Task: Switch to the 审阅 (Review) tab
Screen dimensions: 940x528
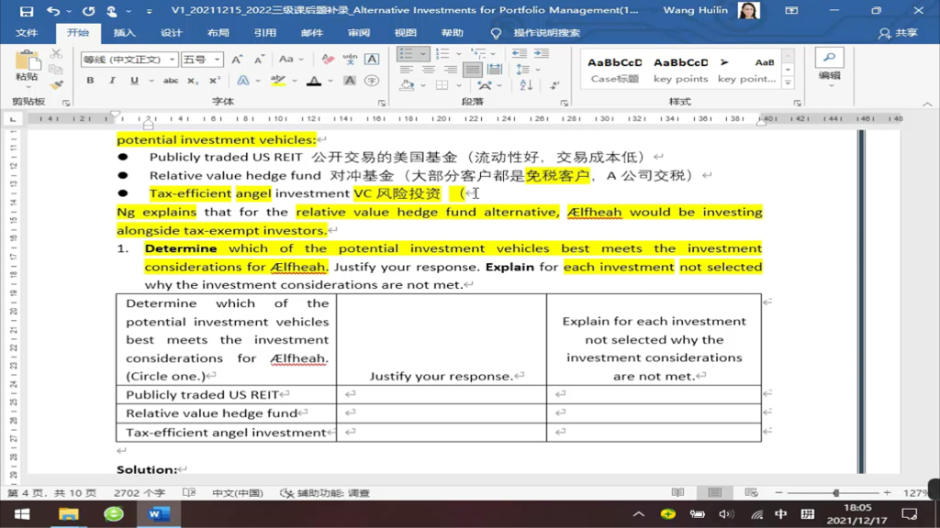Action: pos(359,33)
